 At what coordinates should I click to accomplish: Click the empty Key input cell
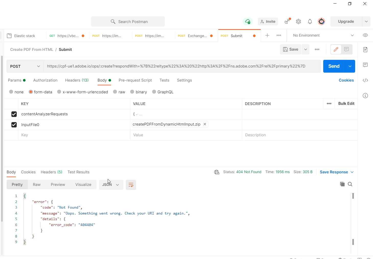pyautogui.click(x=74, y=135)
